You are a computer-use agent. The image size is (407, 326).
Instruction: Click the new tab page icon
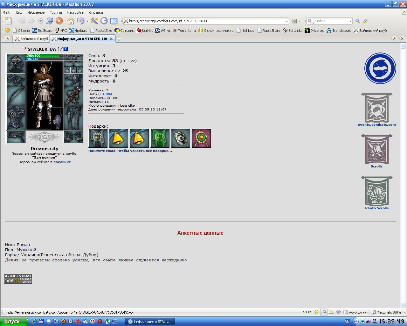(9, 21)
